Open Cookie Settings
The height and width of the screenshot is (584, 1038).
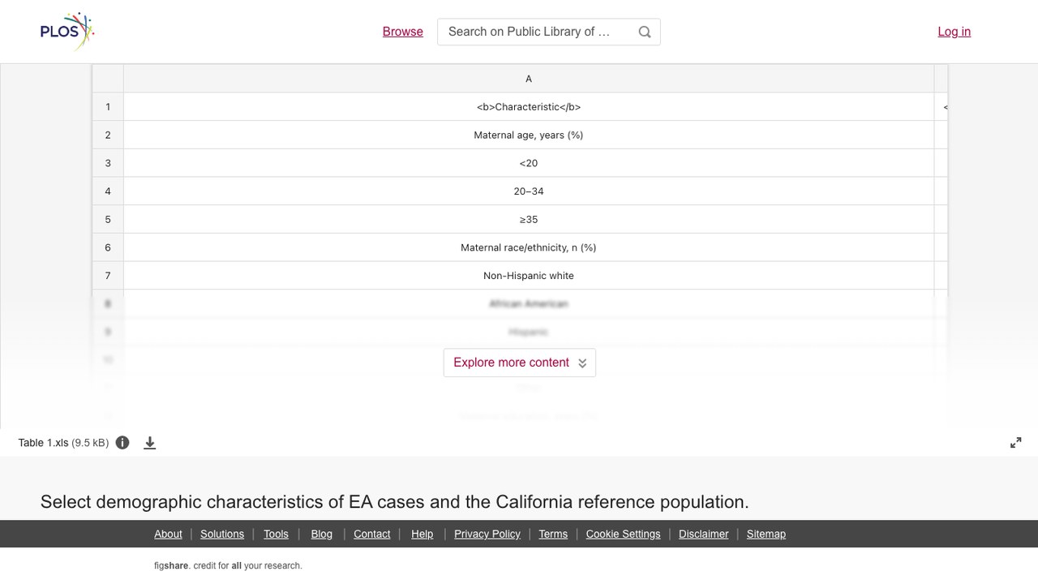(624, 534)
